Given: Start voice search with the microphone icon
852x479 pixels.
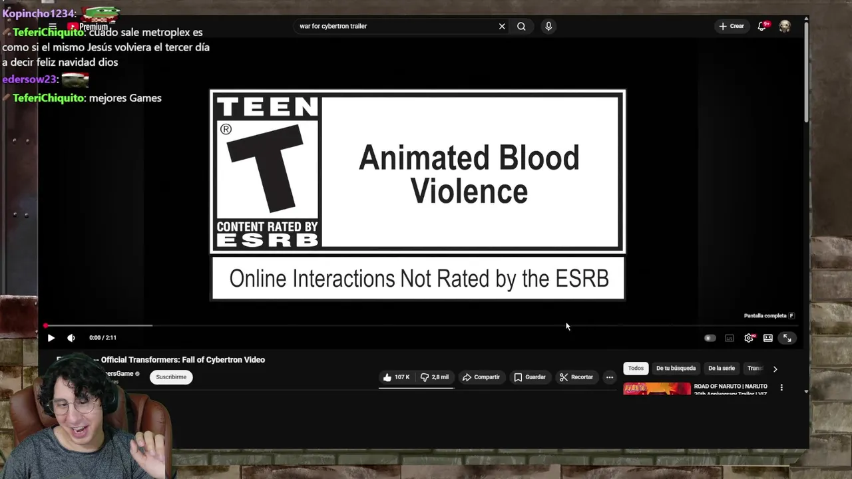Looking at the screenshot, I should 548,26.
